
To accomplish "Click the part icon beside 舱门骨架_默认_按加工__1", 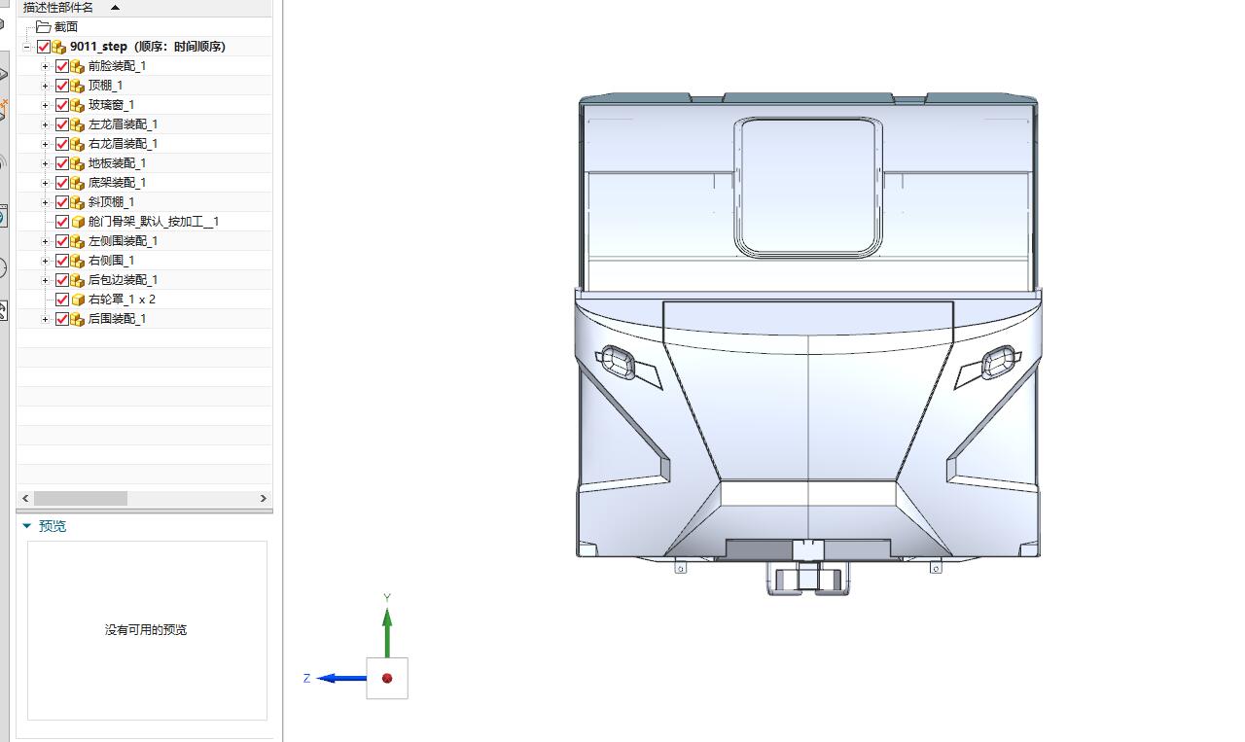I will (x=78, y=222).
